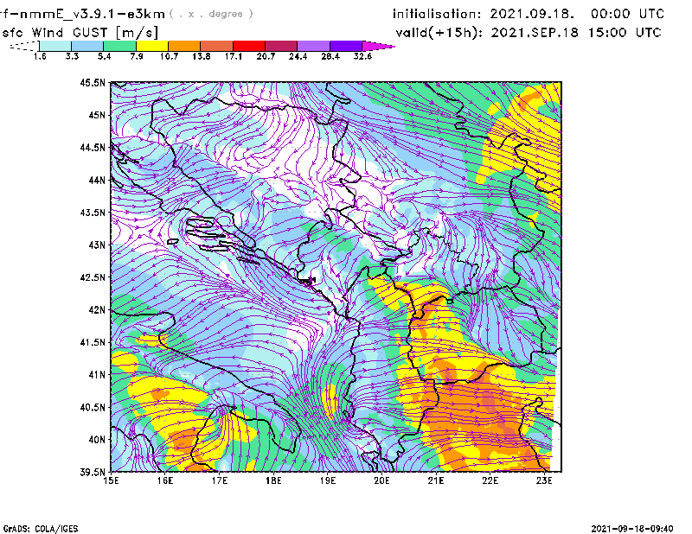Screen dimensions: 692x534
Task: Click the legend value "3.3"
Action: [72, 56]
